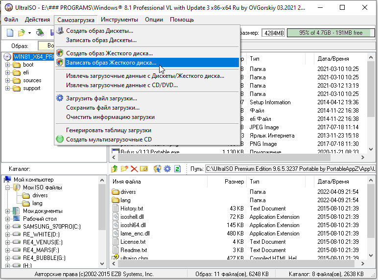
Task: Select License.txt in the file list
Action: click(133, 242)
